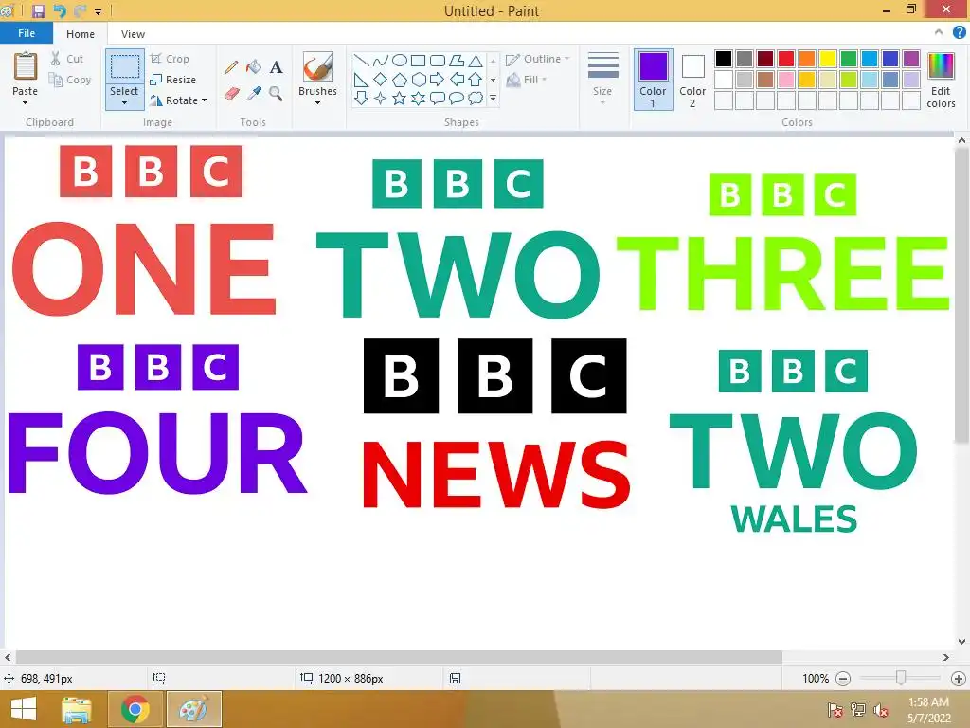Click the Brushes tool icon
Viewport: 970px width, 728px height.
click(318, 67)
